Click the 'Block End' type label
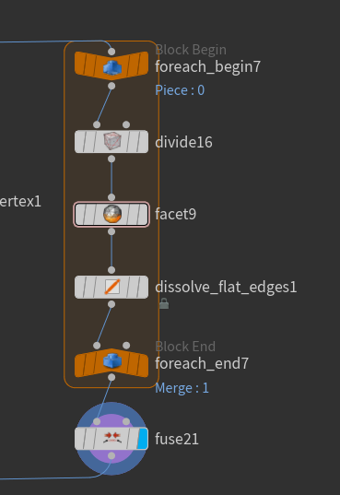The width and height of the screenshot is (340, 495). [185, 347]
